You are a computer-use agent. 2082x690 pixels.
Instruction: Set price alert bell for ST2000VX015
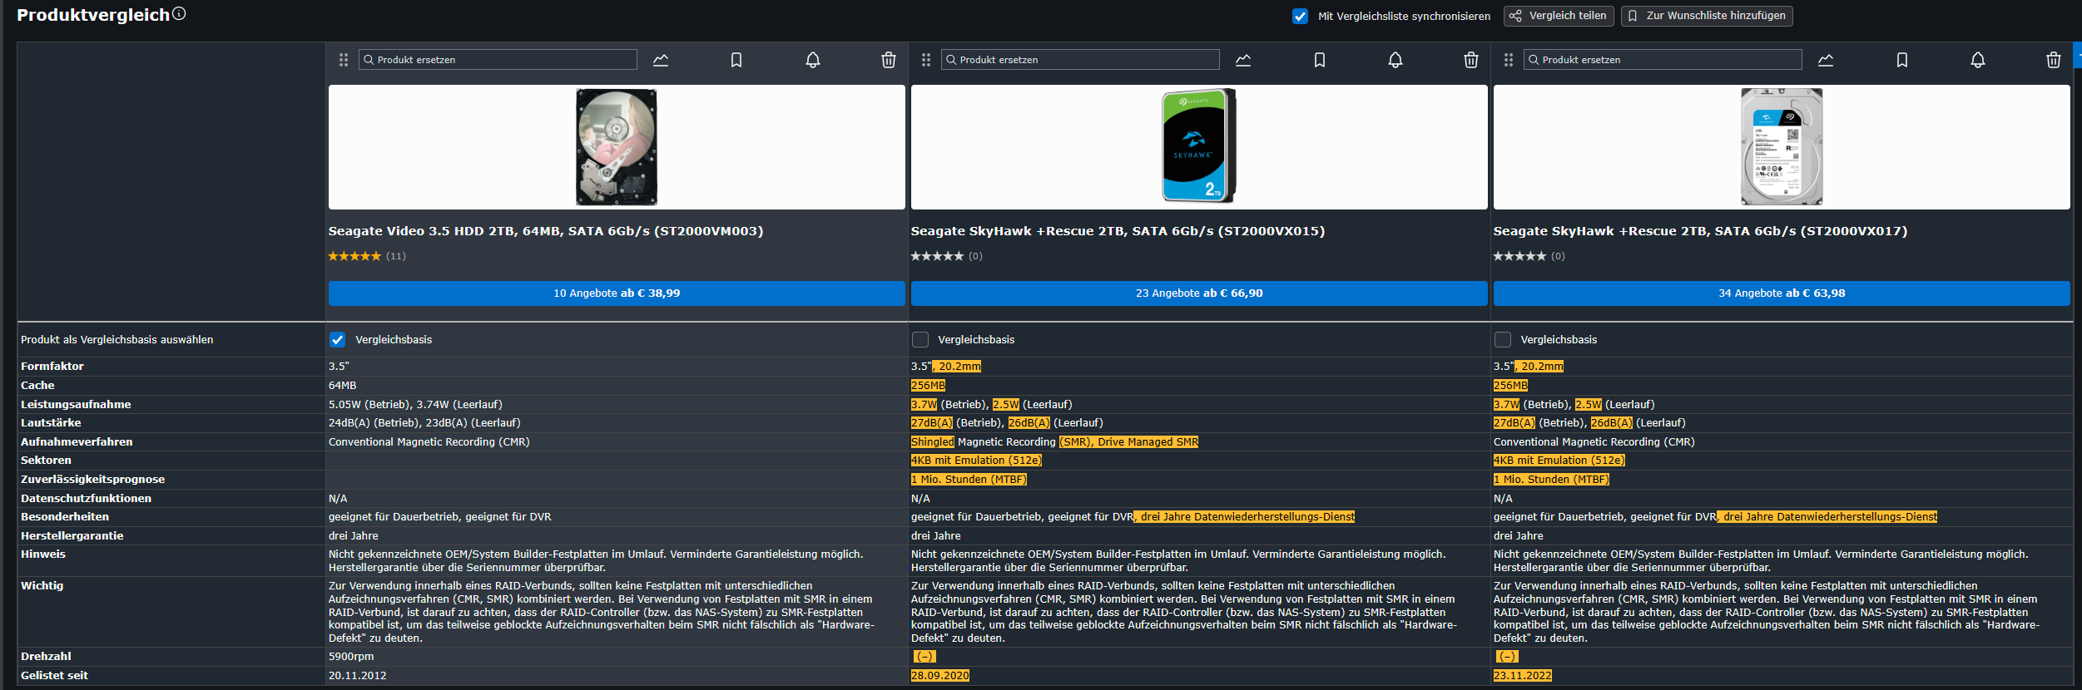1395,60
